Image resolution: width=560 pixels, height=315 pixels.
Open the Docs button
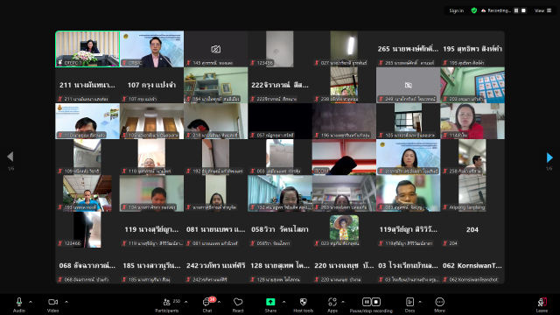point(409,304)
